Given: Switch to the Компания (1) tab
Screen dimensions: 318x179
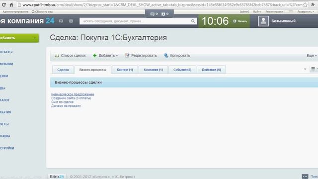Looking at the screenshot, I should point(153,70).
